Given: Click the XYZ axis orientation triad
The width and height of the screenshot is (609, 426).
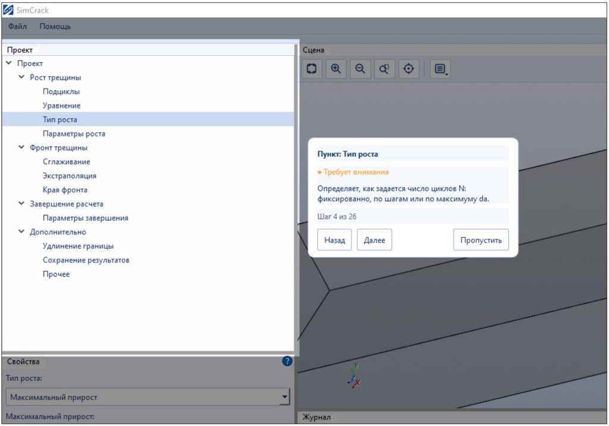Looking at the screenshot, I should coord(354,376).
